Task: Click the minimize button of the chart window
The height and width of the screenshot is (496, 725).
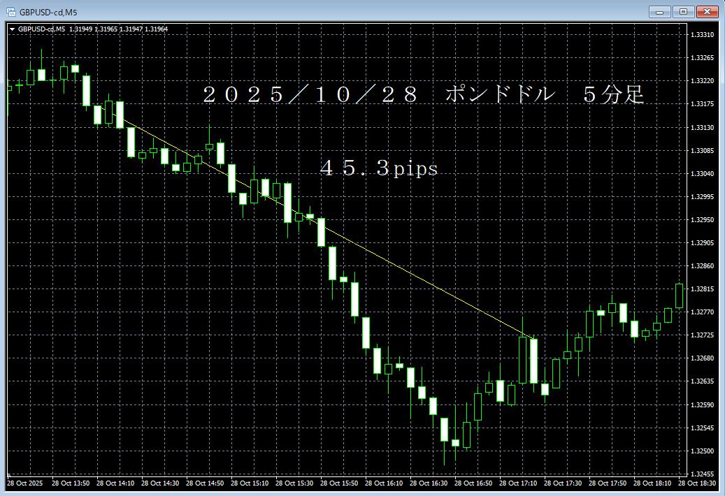Action: [660, 11]
